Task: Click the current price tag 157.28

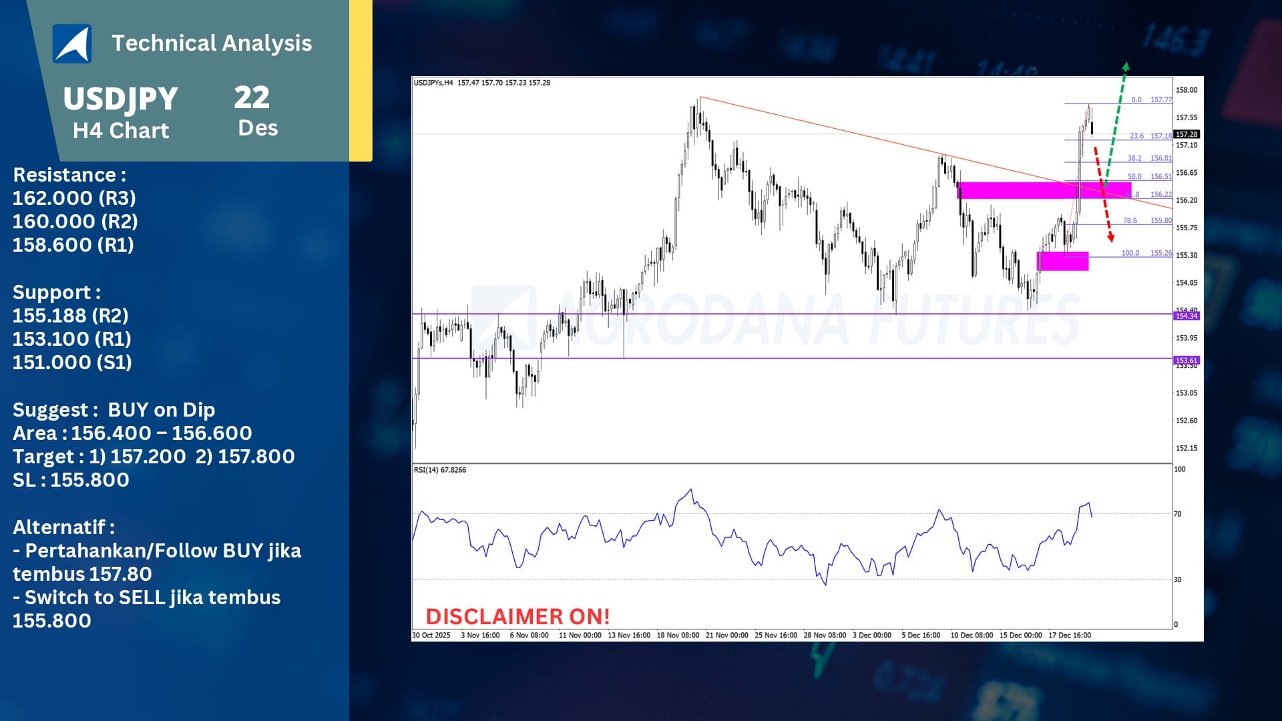Action: [x=1187, y=134]
